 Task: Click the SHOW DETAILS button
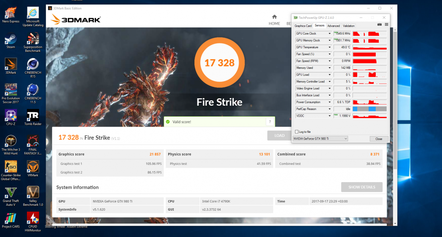(x=362, y=187)
